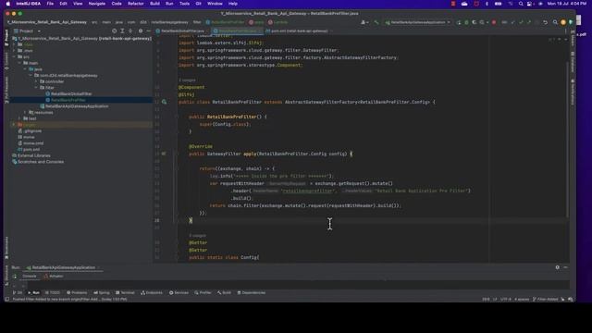592x333 pixels.
Task: Open the Dependencies tool window button
Action: click(251, 292)
